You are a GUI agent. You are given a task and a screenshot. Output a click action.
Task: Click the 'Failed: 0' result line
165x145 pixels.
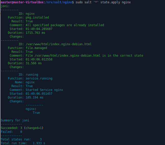click(11, 132)
